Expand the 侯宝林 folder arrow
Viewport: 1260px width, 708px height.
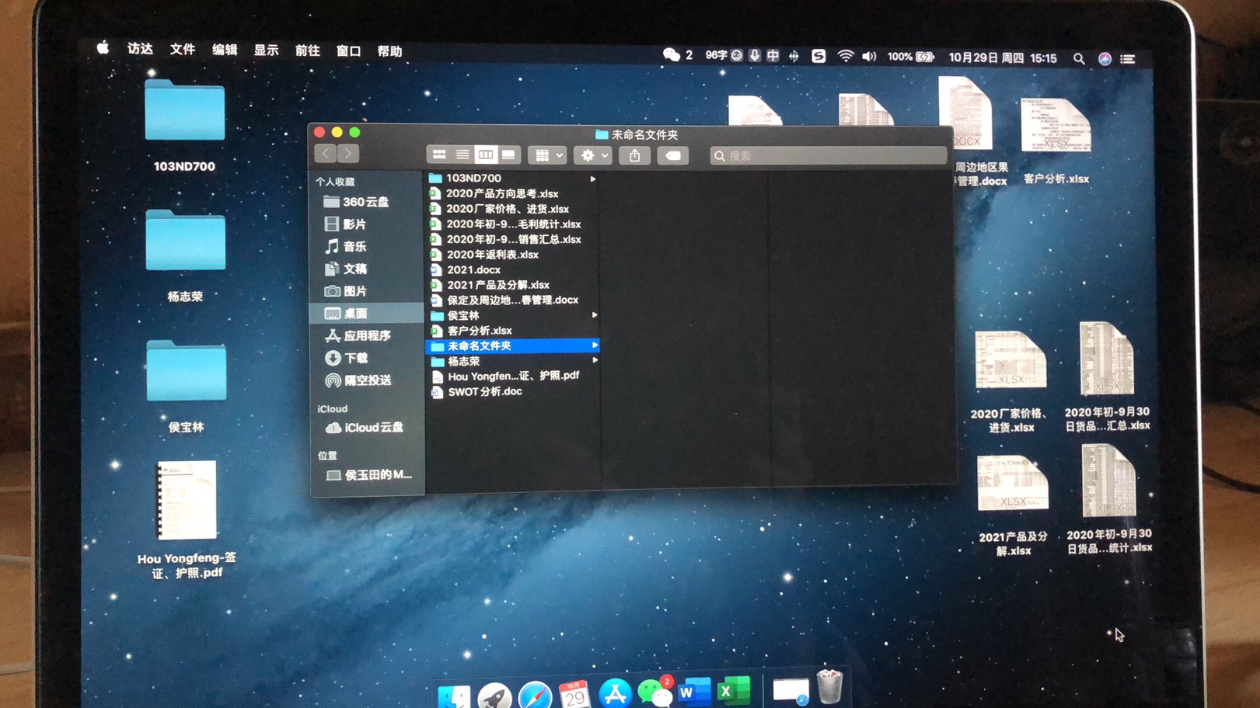(595, 315)
